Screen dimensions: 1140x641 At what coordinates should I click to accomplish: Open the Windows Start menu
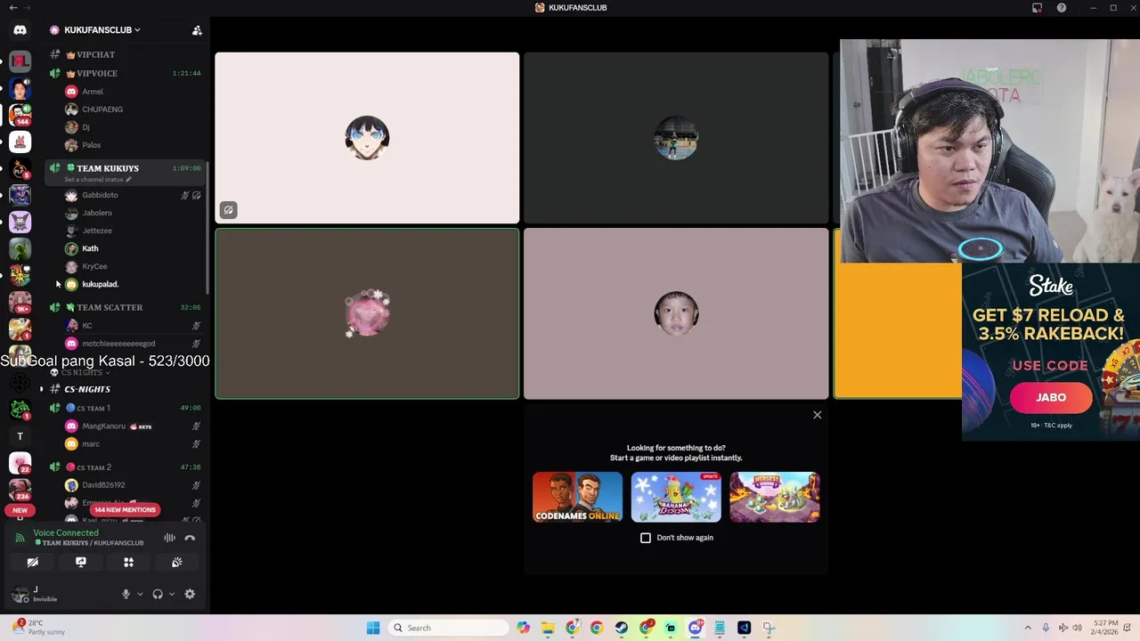pyautogui.click(x=373, y=628)
